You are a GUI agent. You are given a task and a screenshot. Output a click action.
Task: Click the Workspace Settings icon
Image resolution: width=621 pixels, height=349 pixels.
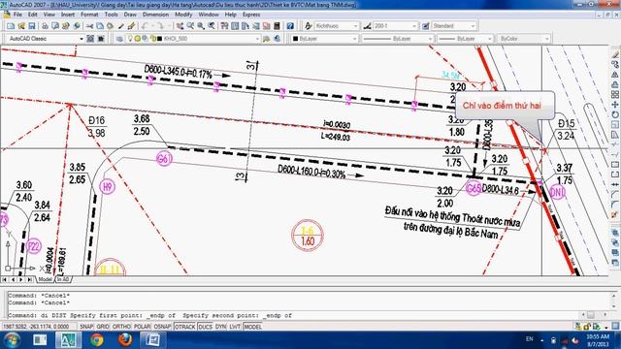pyautogui.click(x=90, y=39)
